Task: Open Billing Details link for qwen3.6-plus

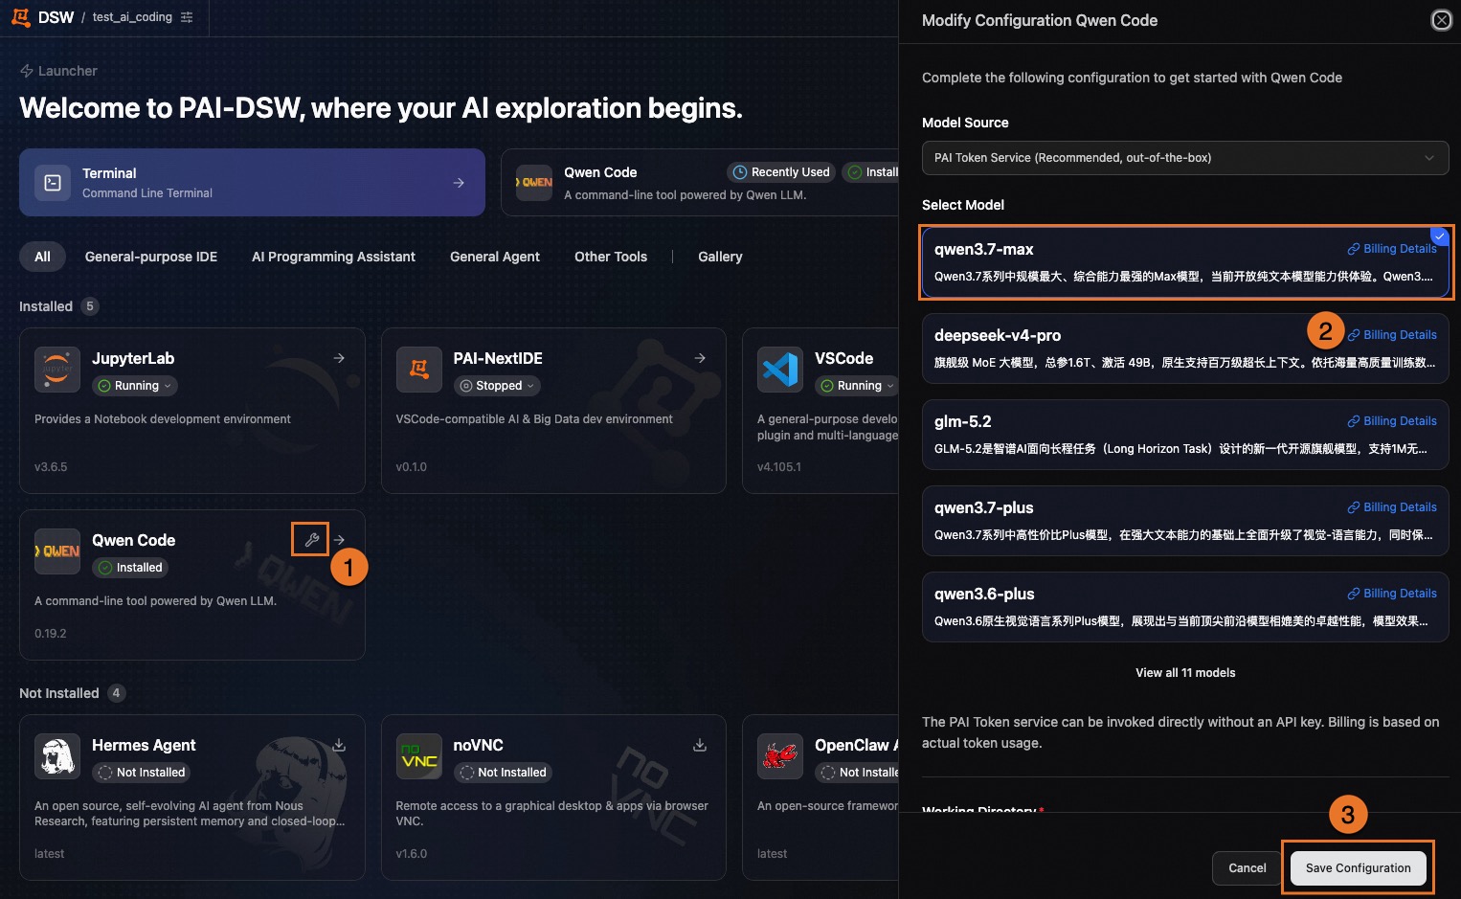Action: (1392, 594)
